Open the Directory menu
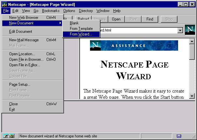 click(x=86, y=11)
